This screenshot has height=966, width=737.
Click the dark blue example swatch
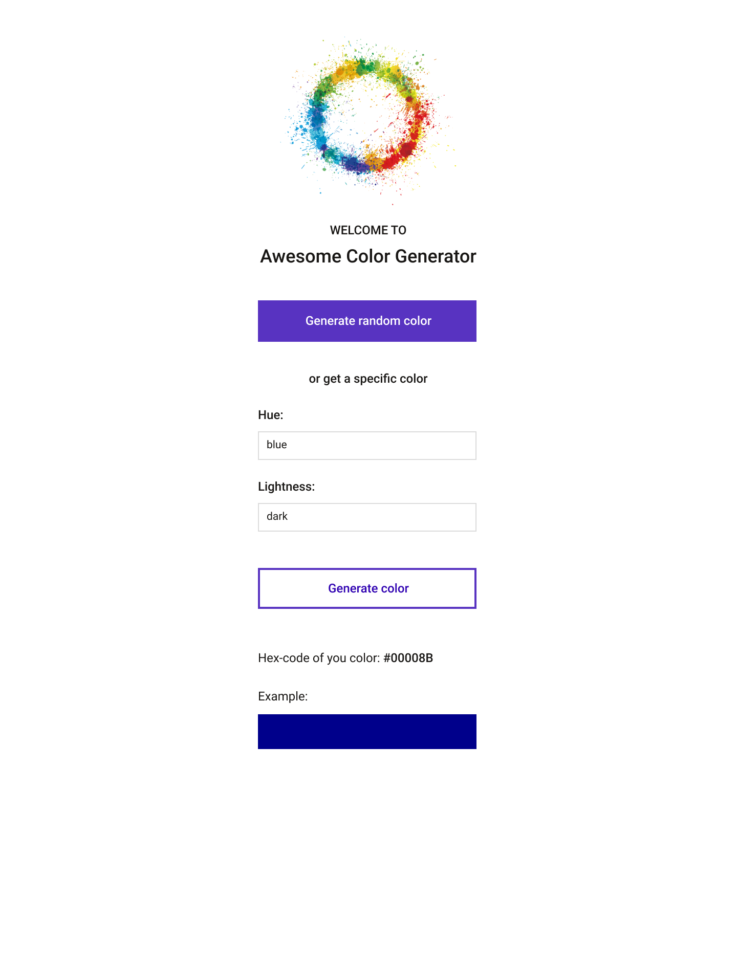(x=366, y=731)
